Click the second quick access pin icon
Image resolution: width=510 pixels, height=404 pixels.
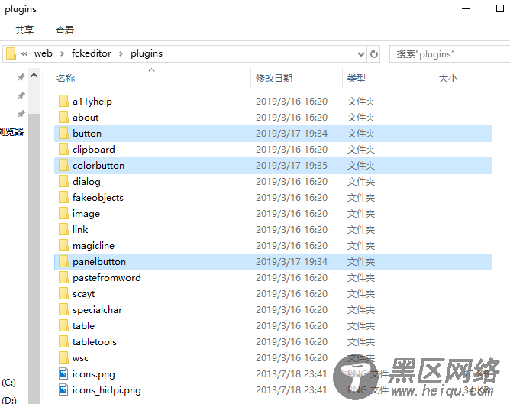pos(21,95)
